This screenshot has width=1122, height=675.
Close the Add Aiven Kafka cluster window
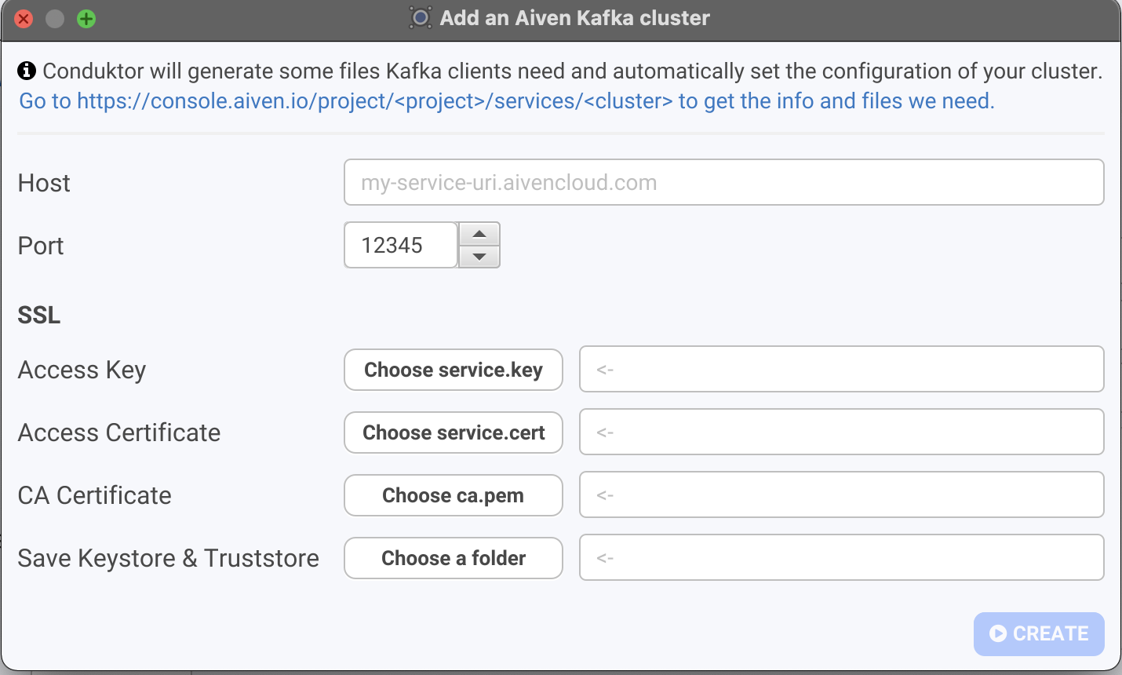point(24,19)
